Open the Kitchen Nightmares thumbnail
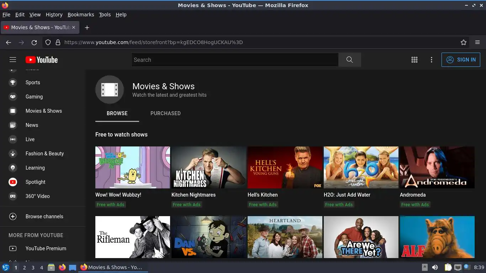Image resolution: width=486 pixels, height=273 pixels. 209,167
